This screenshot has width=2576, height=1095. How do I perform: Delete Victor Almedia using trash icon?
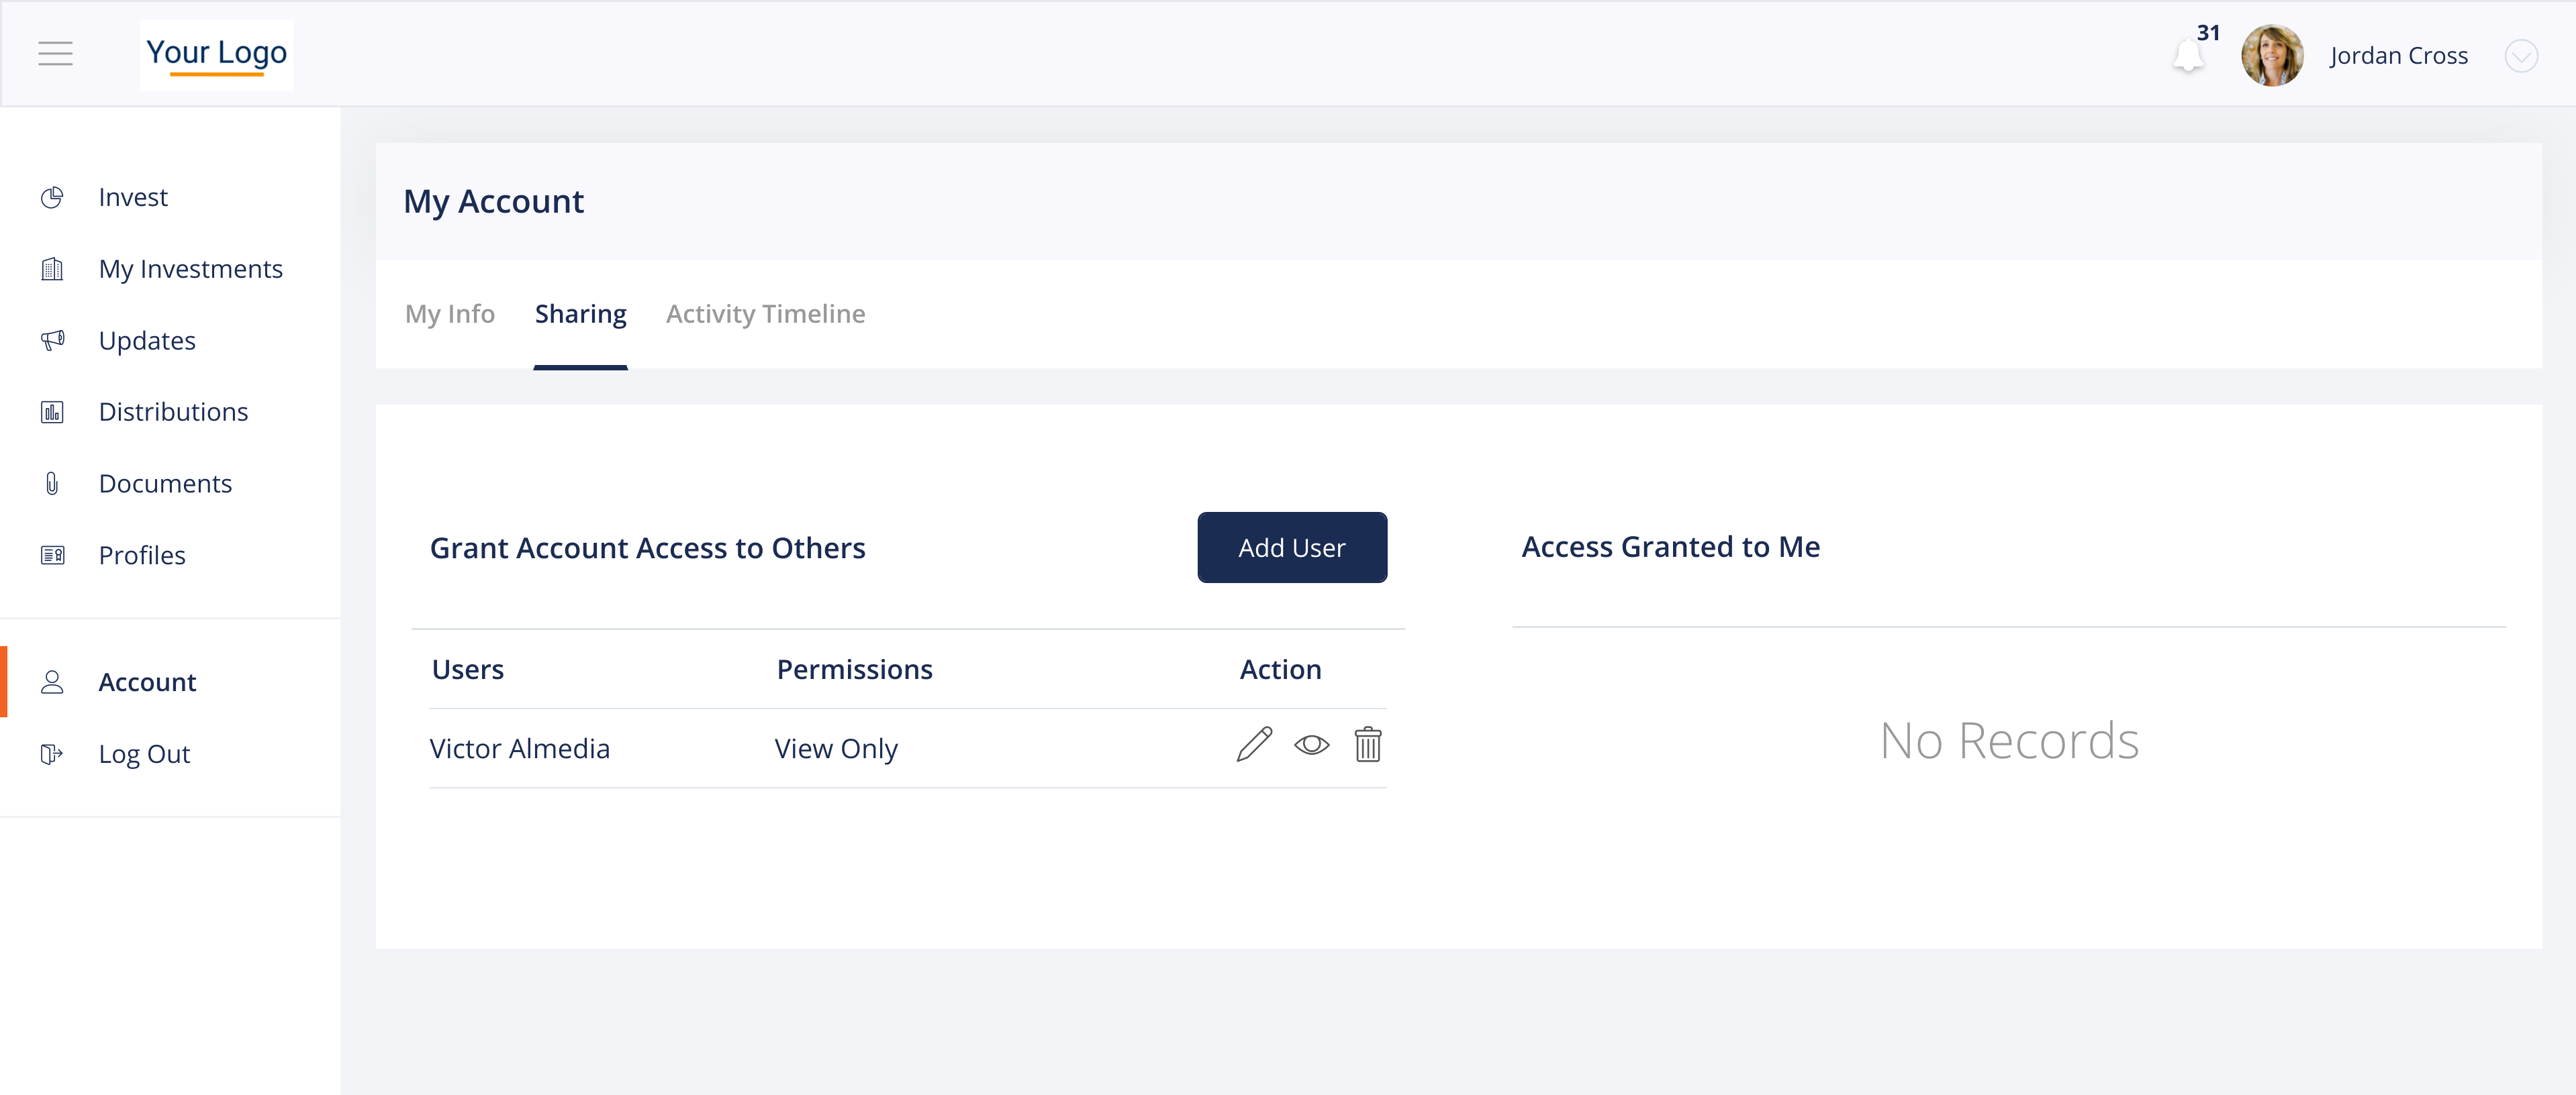pos(1367,745)
